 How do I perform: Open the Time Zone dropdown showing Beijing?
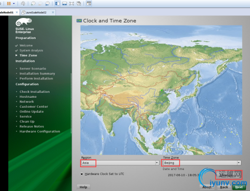(x=201, y=163)
